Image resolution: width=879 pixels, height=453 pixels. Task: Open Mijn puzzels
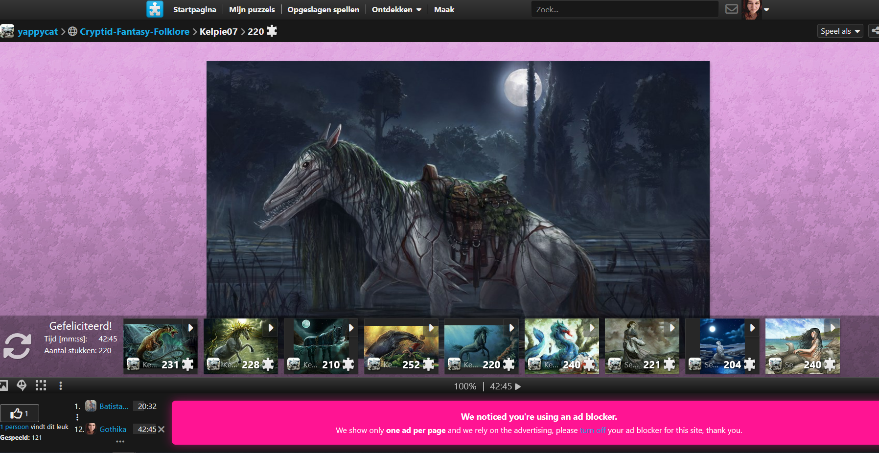tap(252, 9)
